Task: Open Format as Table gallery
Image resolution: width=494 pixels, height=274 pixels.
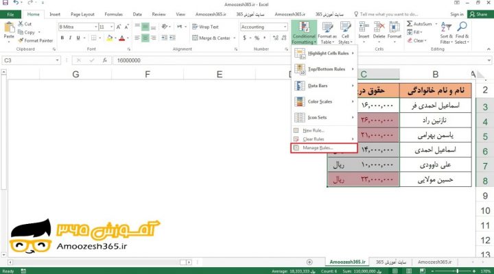Action: pos(327,33)
